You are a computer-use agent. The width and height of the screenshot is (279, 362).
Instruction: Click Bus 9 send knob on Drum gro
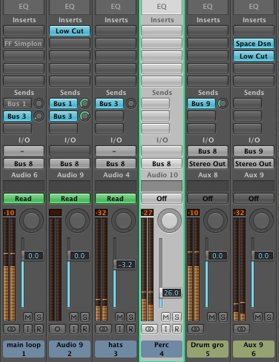coord(223,104)
